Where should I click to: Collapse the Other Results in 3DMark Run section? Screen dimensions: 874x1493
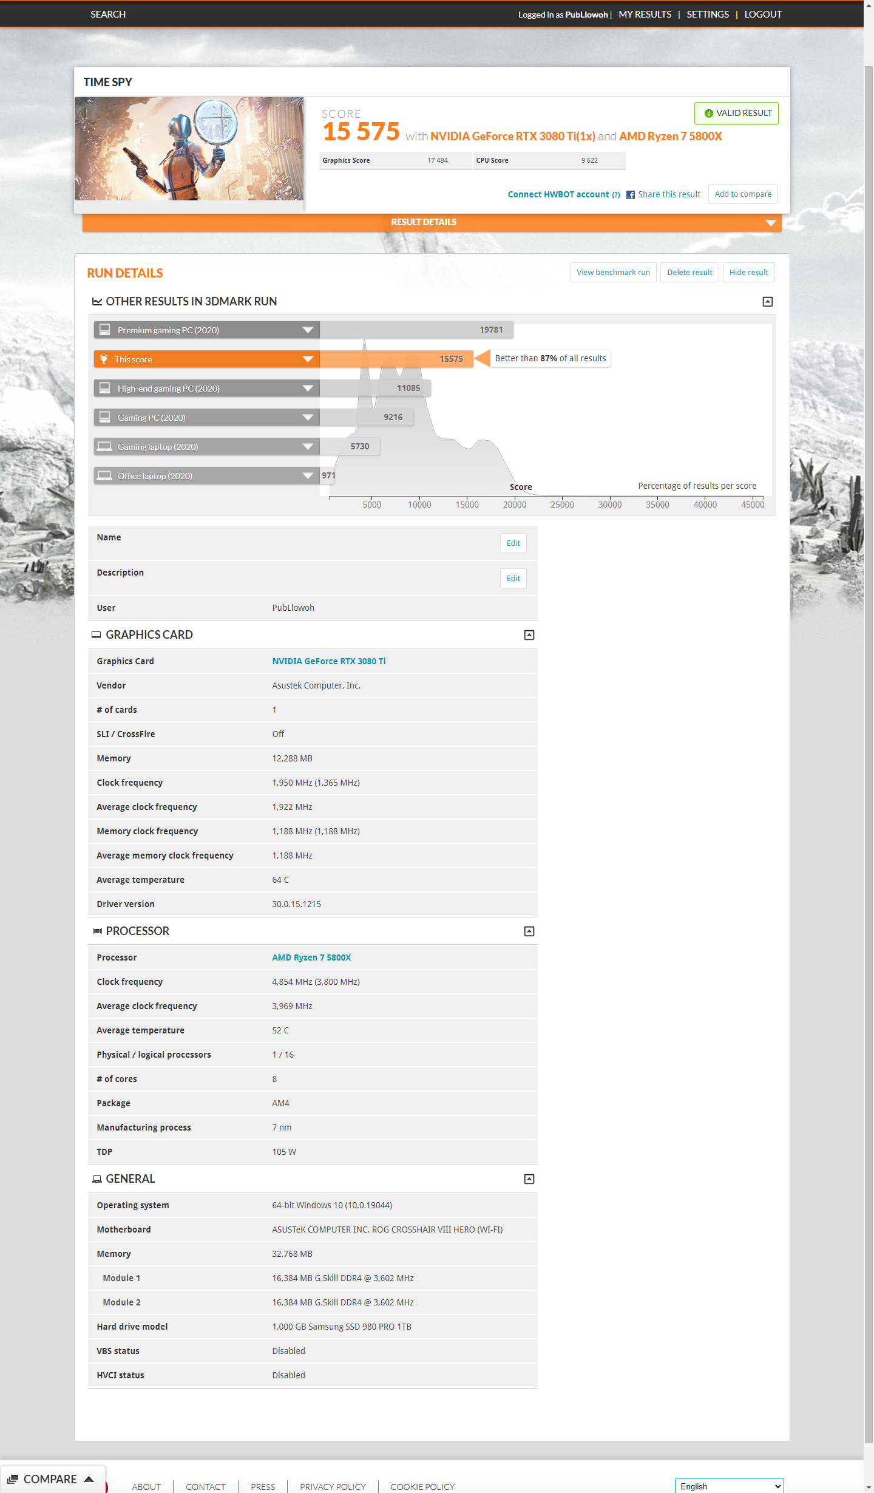click(768, 302)
